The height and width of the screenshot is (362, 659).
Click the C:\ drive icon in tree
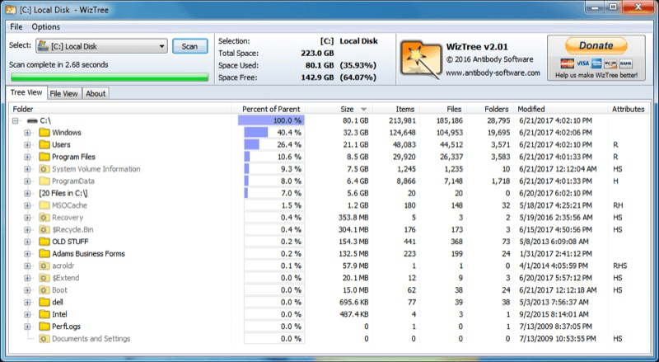pyautogui.click(x=32, y=121)
